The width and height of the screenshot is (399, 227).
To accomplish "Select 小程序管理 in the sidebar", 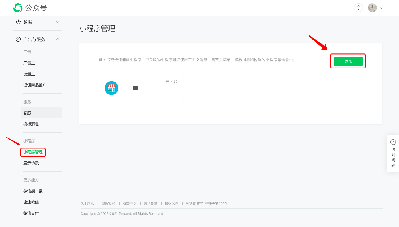I will 33,152.
